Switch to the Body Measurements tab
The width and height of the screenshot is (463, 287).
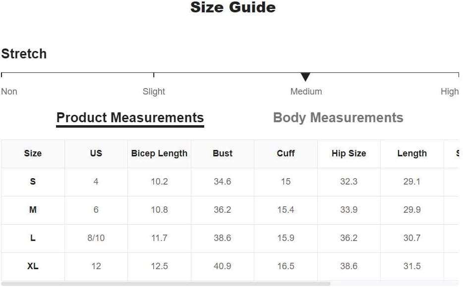click(338, 118)
